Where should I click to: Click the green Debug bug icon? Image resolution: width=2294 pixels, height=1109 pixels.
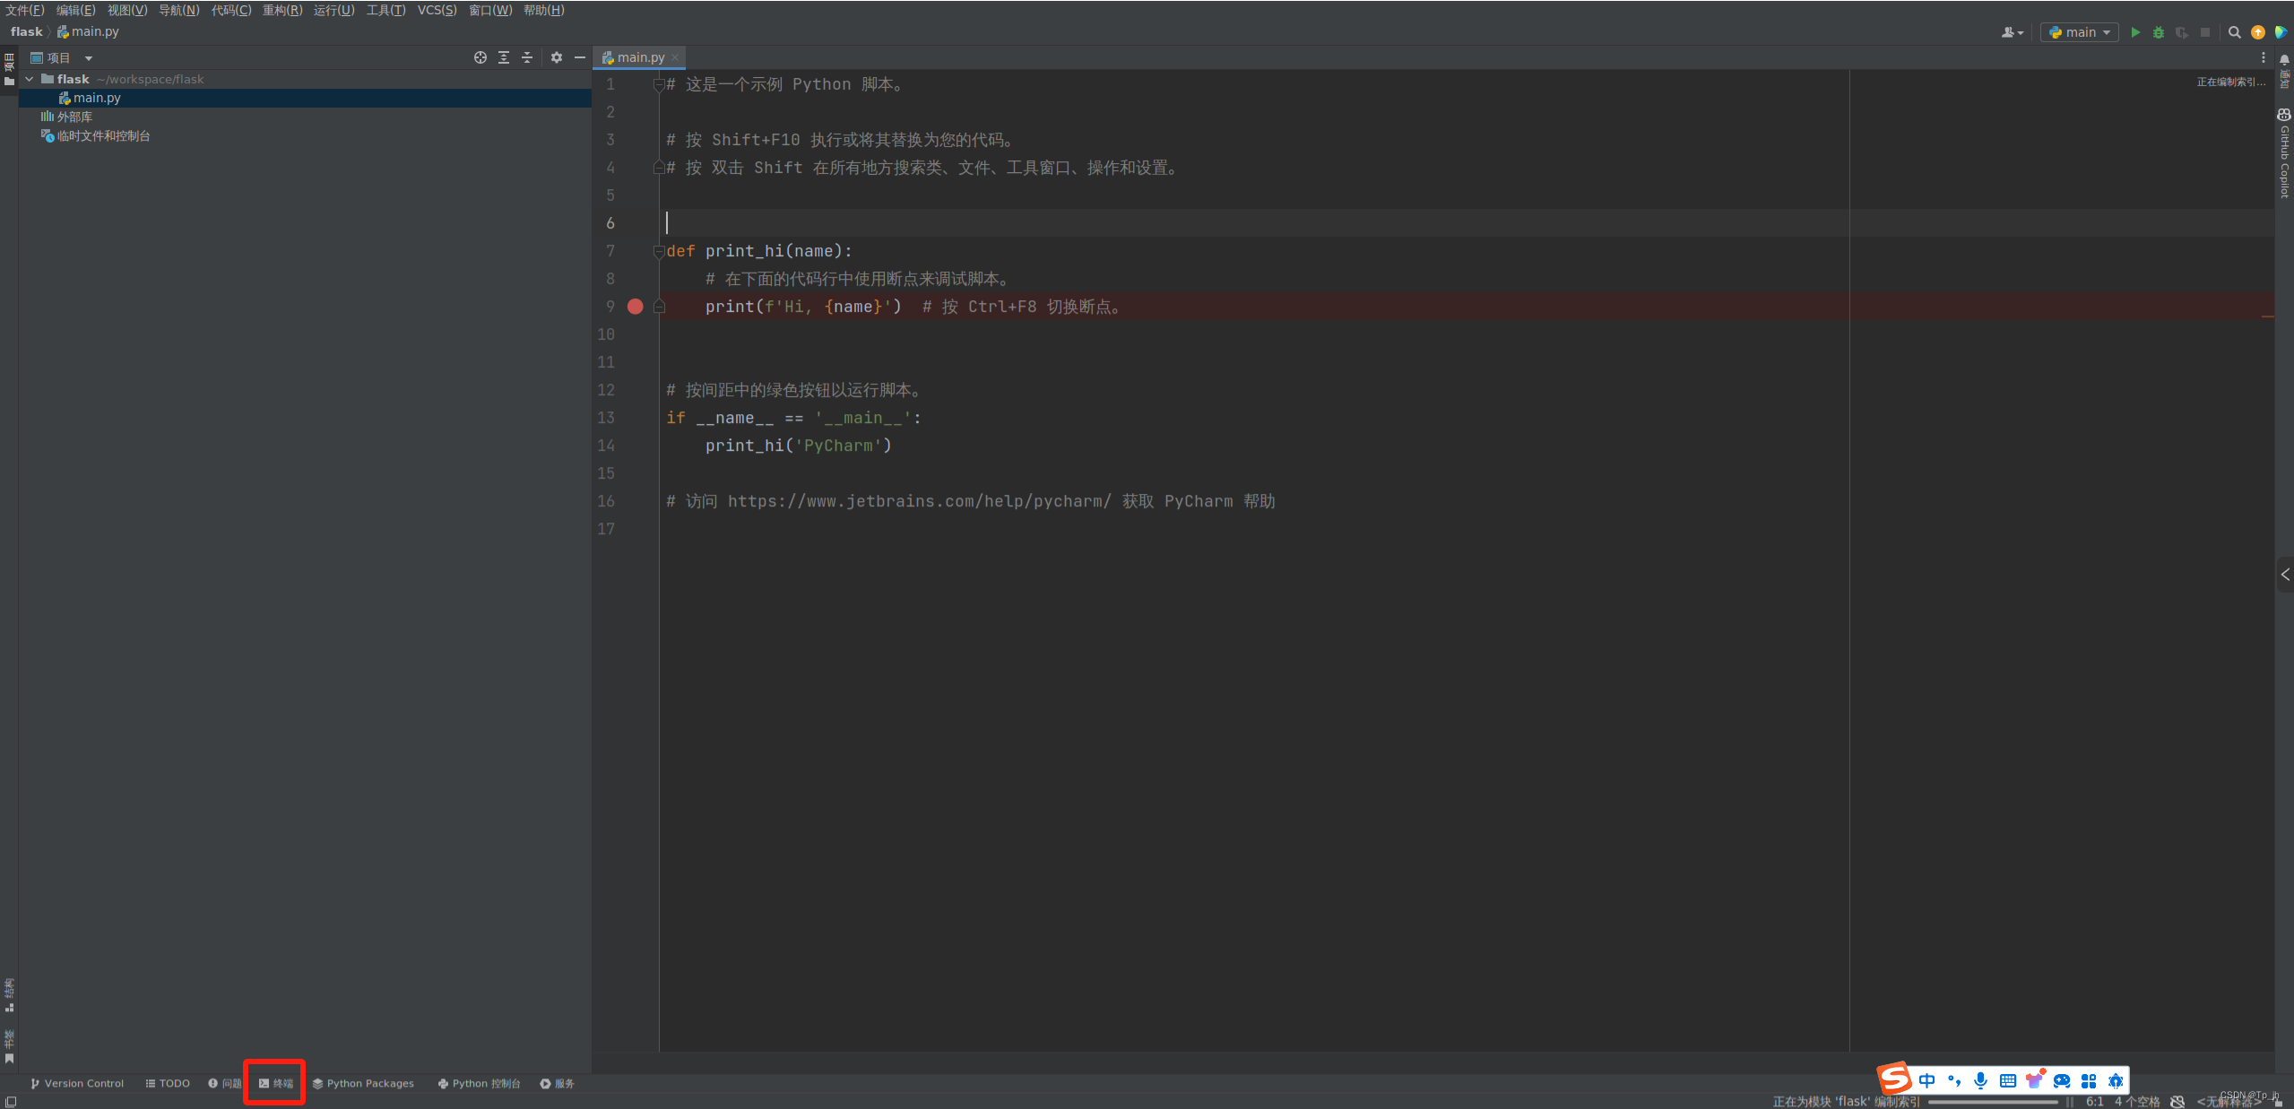[x=2159, y=32]
